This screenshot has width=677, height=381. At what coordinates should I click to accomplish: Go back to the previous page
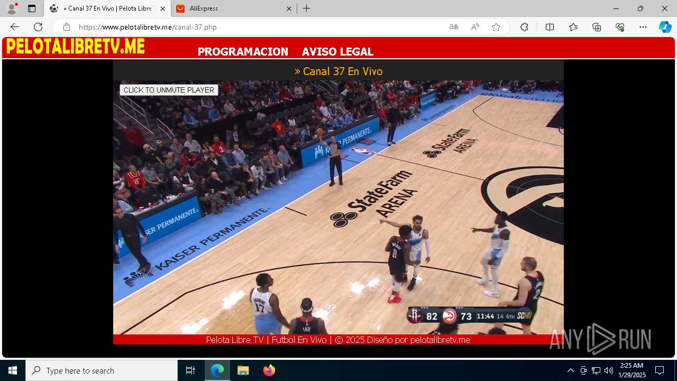click(x=15, y=27)
